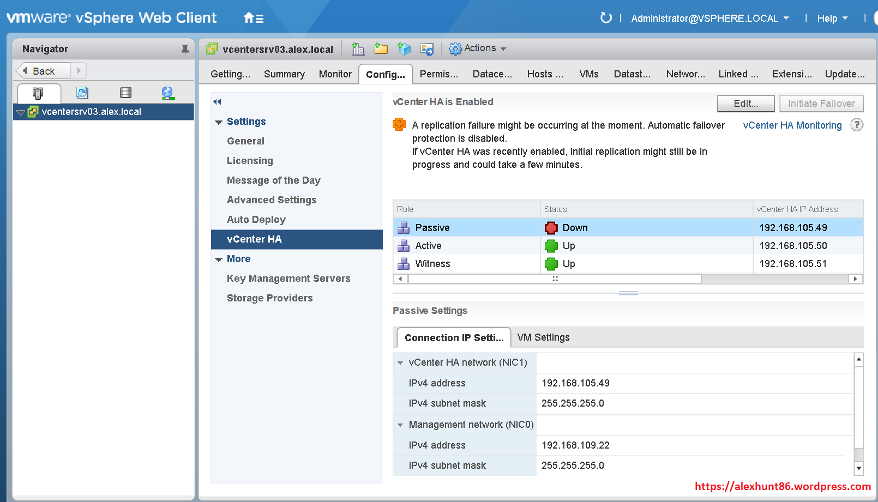
Task: Click the Edit... button
Action: (745, 104)
